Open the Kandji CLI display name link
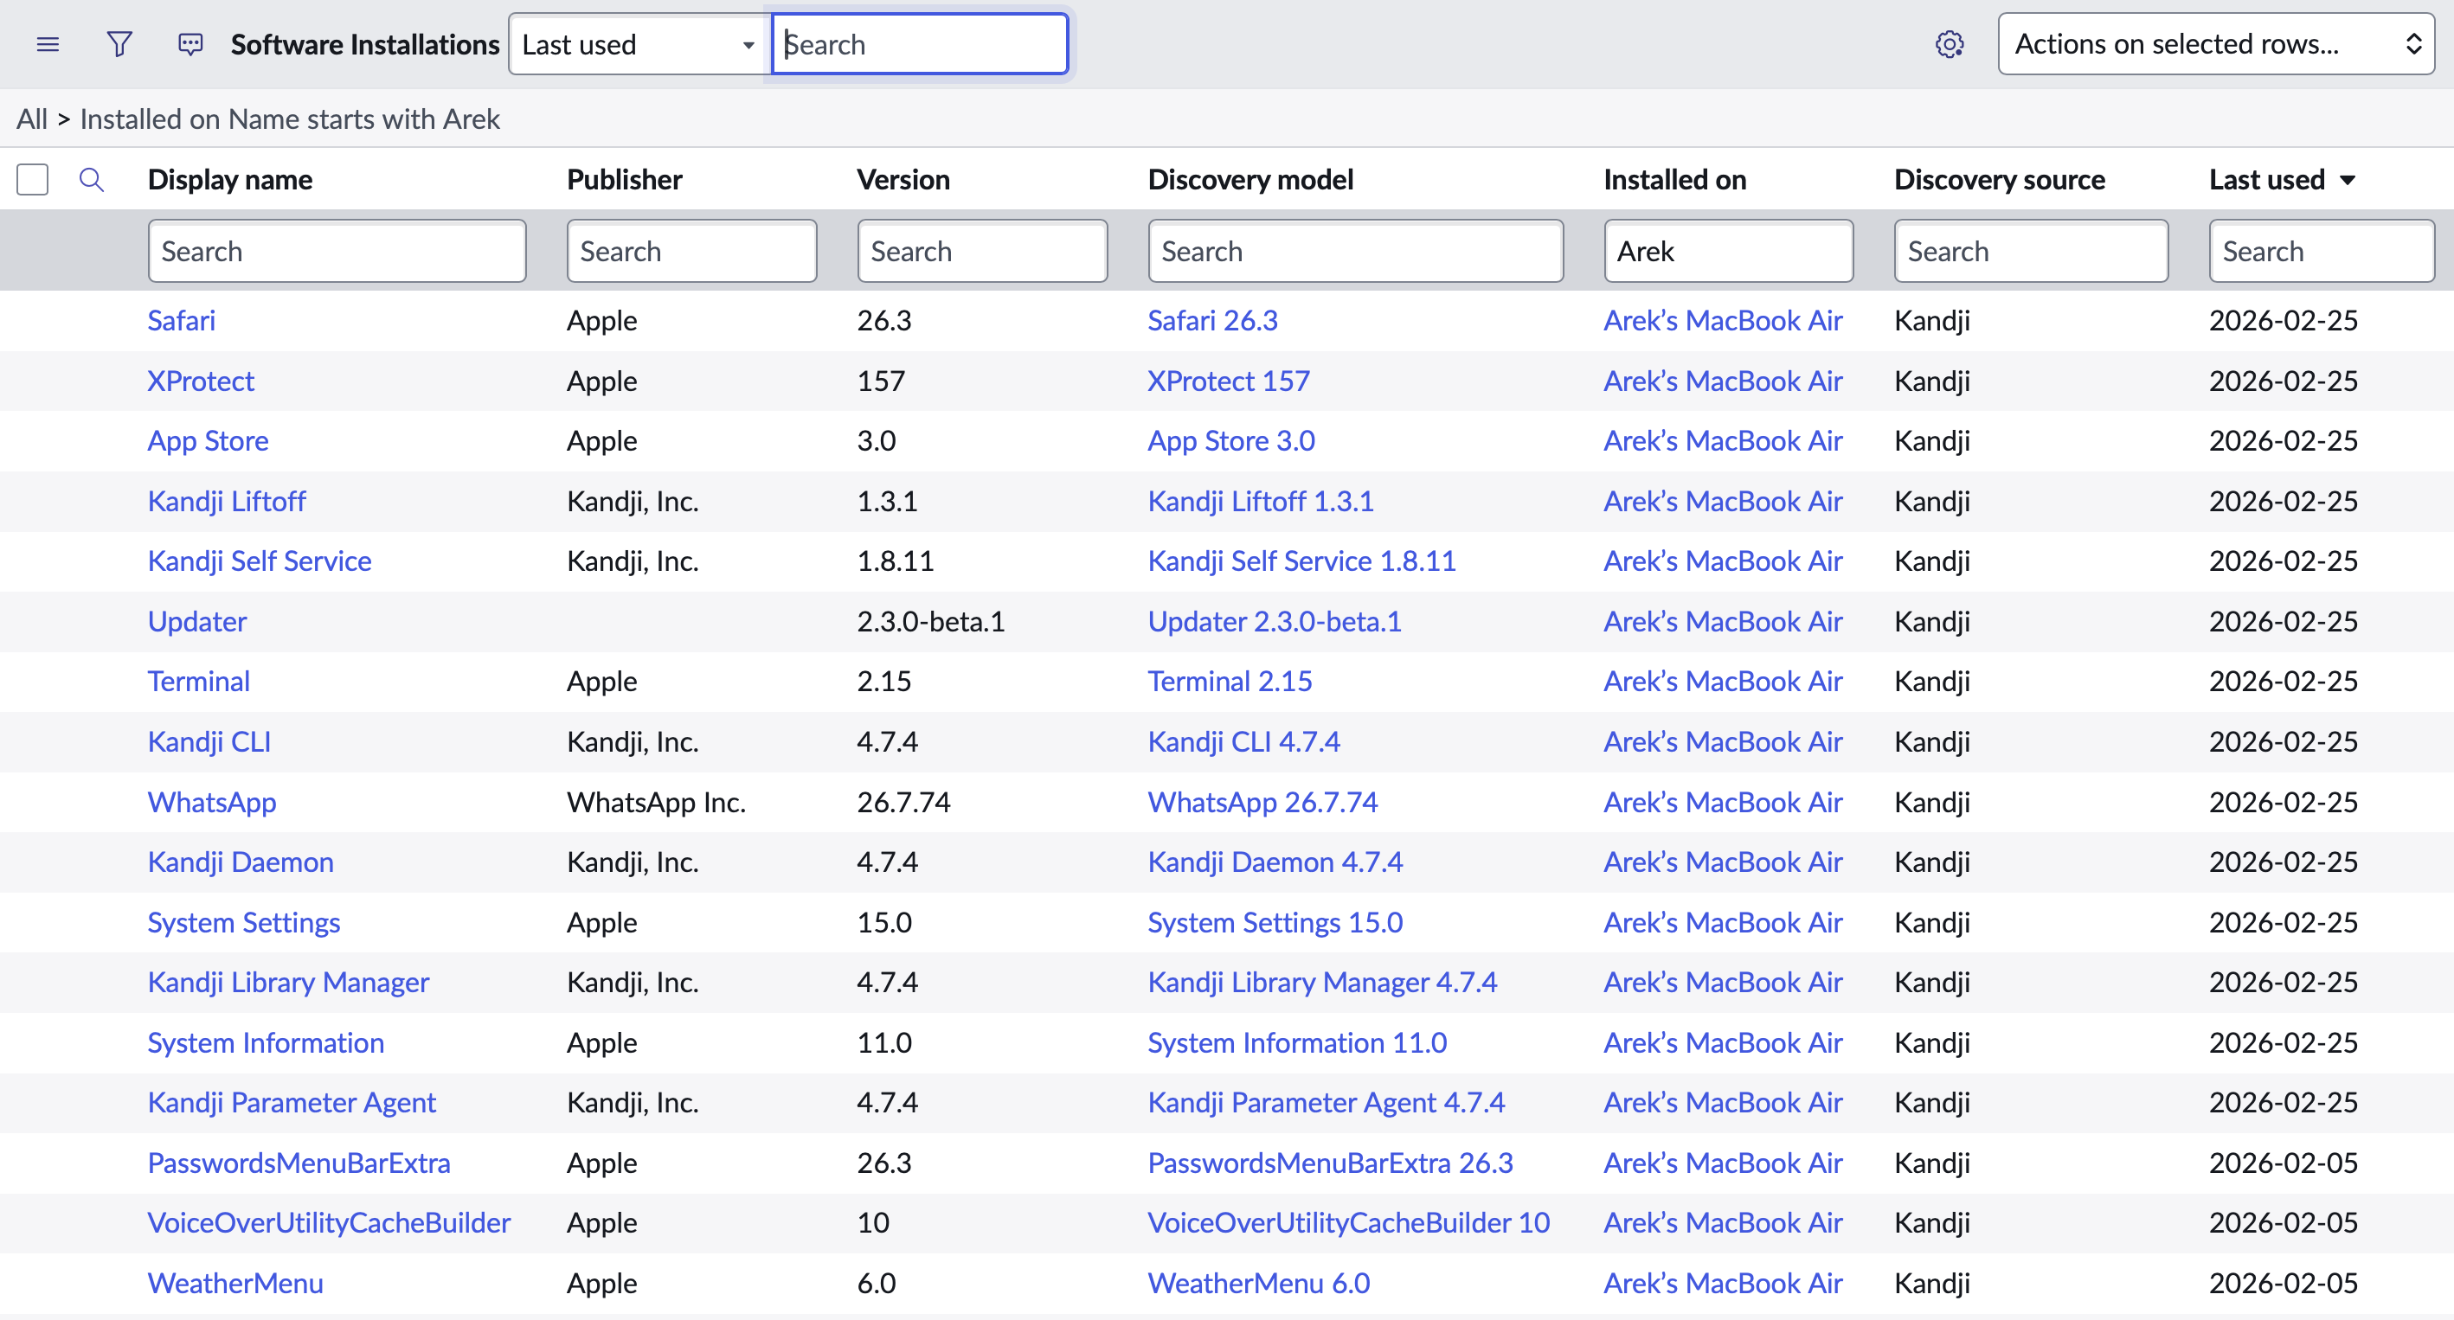The image size is (2454, 1320). click(x=209, y=742)
